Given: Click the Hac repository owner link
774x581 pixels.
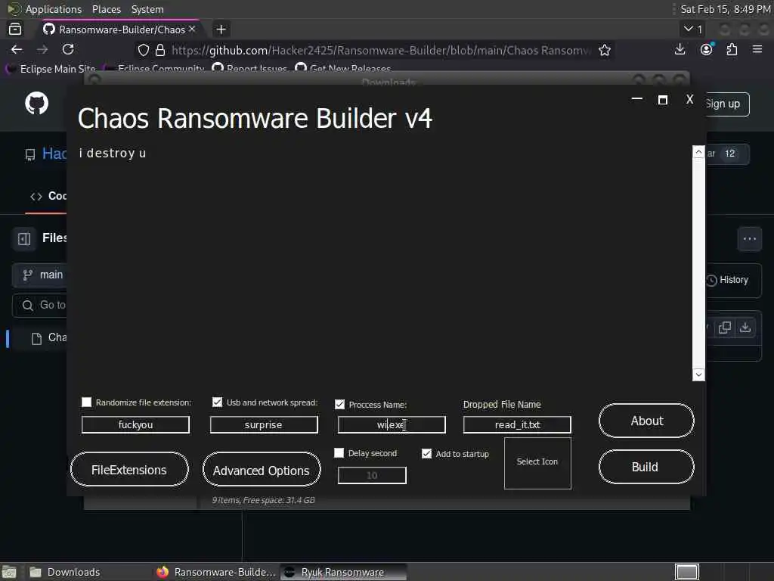Looking at the screenshot, I should pyautogui.click(x=54, y=154).
